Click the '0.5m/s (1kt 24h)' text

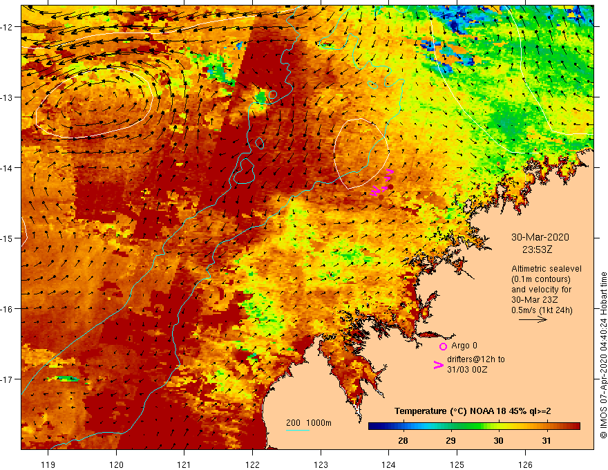click(x=542, y=310)
